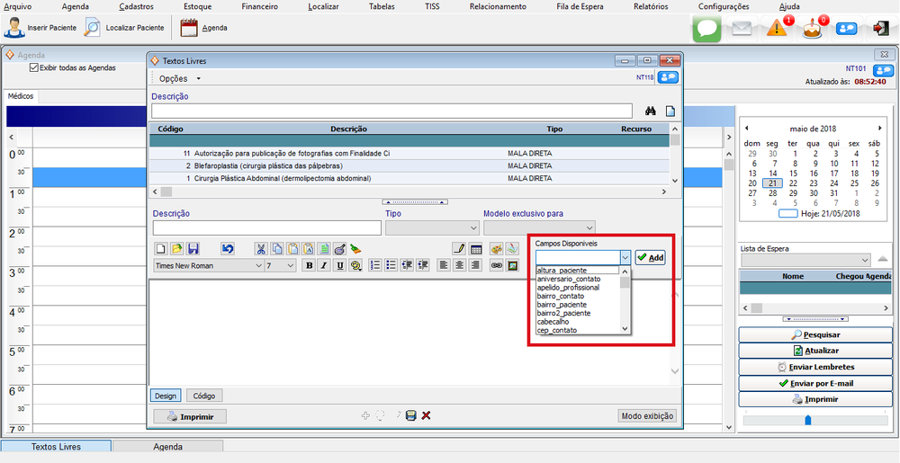Expand the Campos Disponíveis dropdown
Viewport: 900px width, 463px height.
point(625,257)
